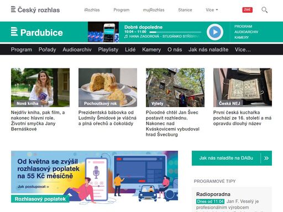Open Původně chtěl Jan Švec article
Screen dimensions: 283x212
pyautogui.click(x=172, y=124)
